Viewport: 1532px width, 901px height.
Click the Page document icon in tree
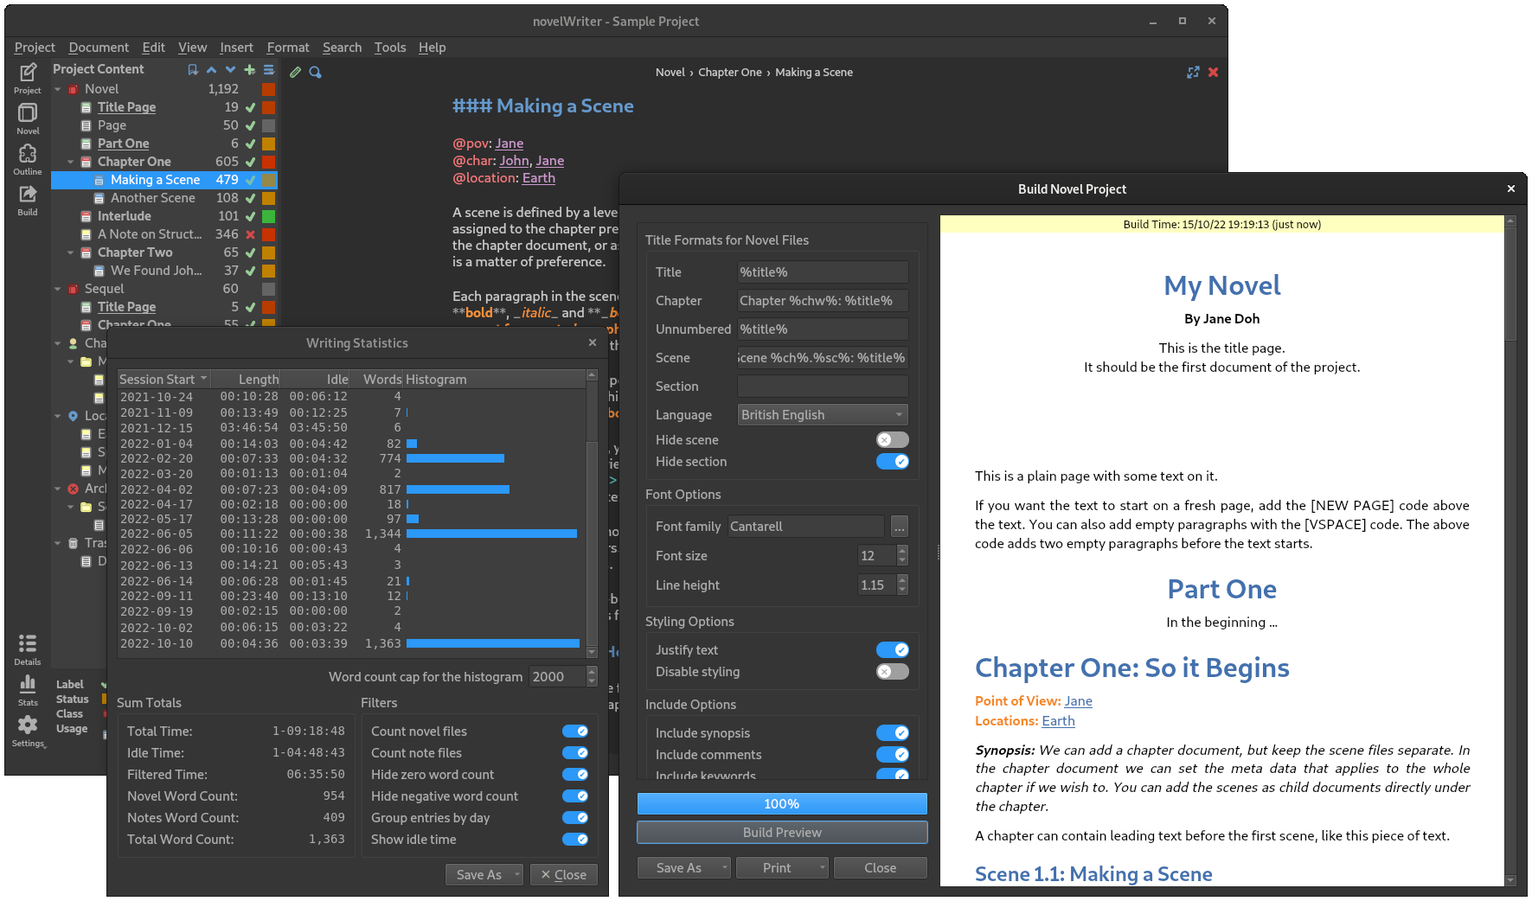tap(86, 125)
